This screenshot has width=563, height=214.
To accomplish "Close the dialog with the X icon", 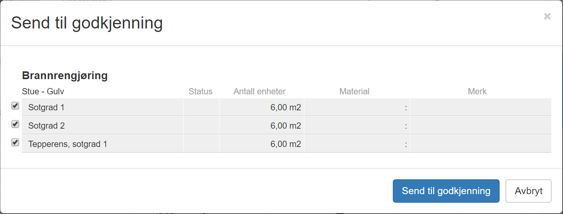I will 547,16.
